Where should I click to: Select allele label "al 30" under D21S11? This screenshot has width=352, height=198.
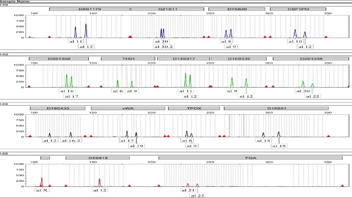(161, 42)
